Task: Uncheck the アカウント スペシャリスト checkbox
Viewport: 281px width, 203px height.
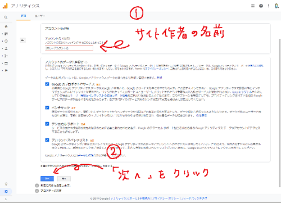Action: click(x=47, y=140)
